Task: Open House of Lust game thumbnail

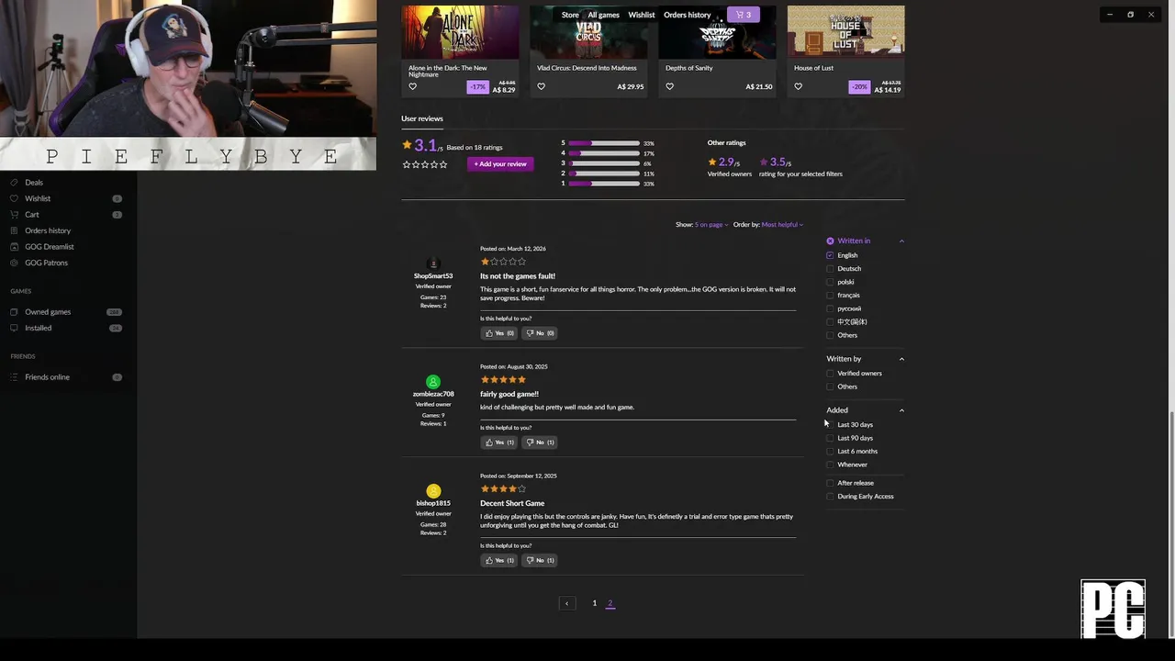Action: coord(845,32)
